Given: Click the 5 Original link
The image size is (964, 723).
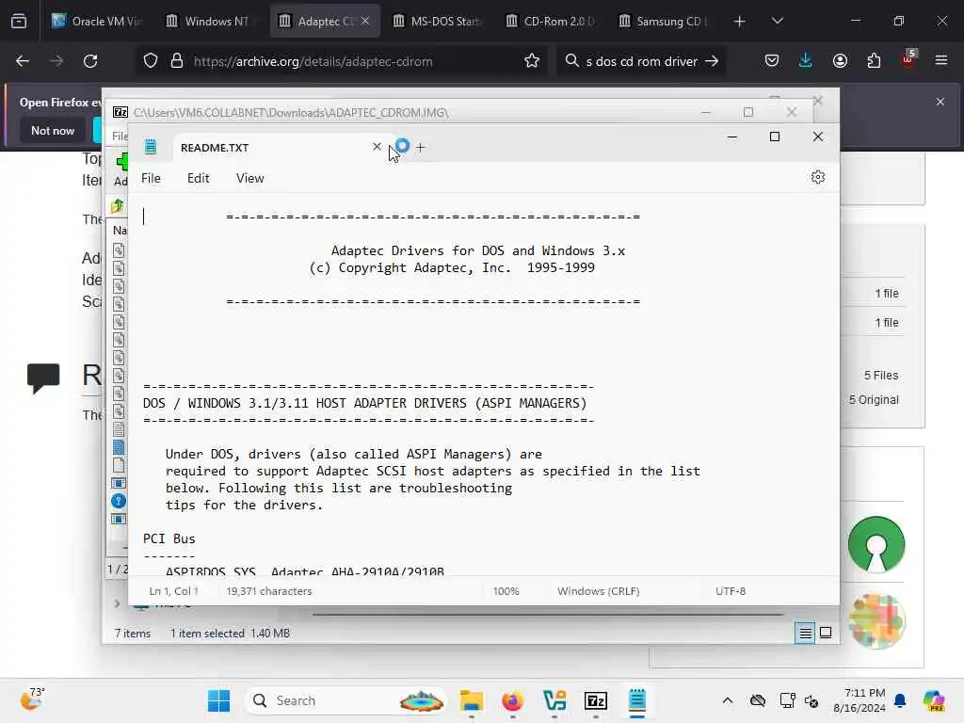Looking at the screenshot, I should pos(874,399).
